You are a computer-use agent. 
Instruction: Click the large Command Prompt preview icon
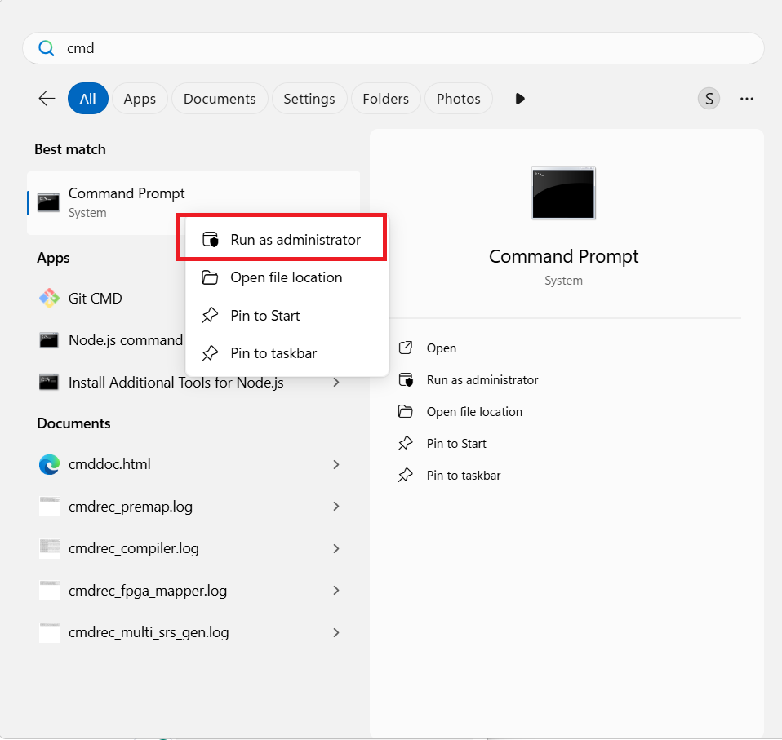coord(563,193)
